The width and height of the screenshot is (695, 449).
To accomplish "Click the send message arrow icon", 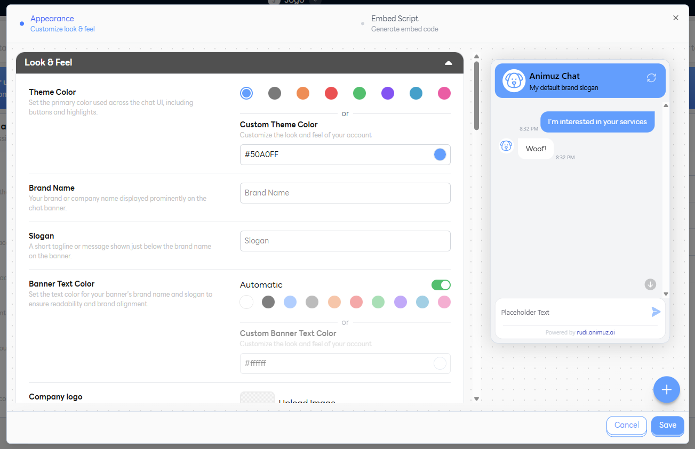I will click(656, 312).
